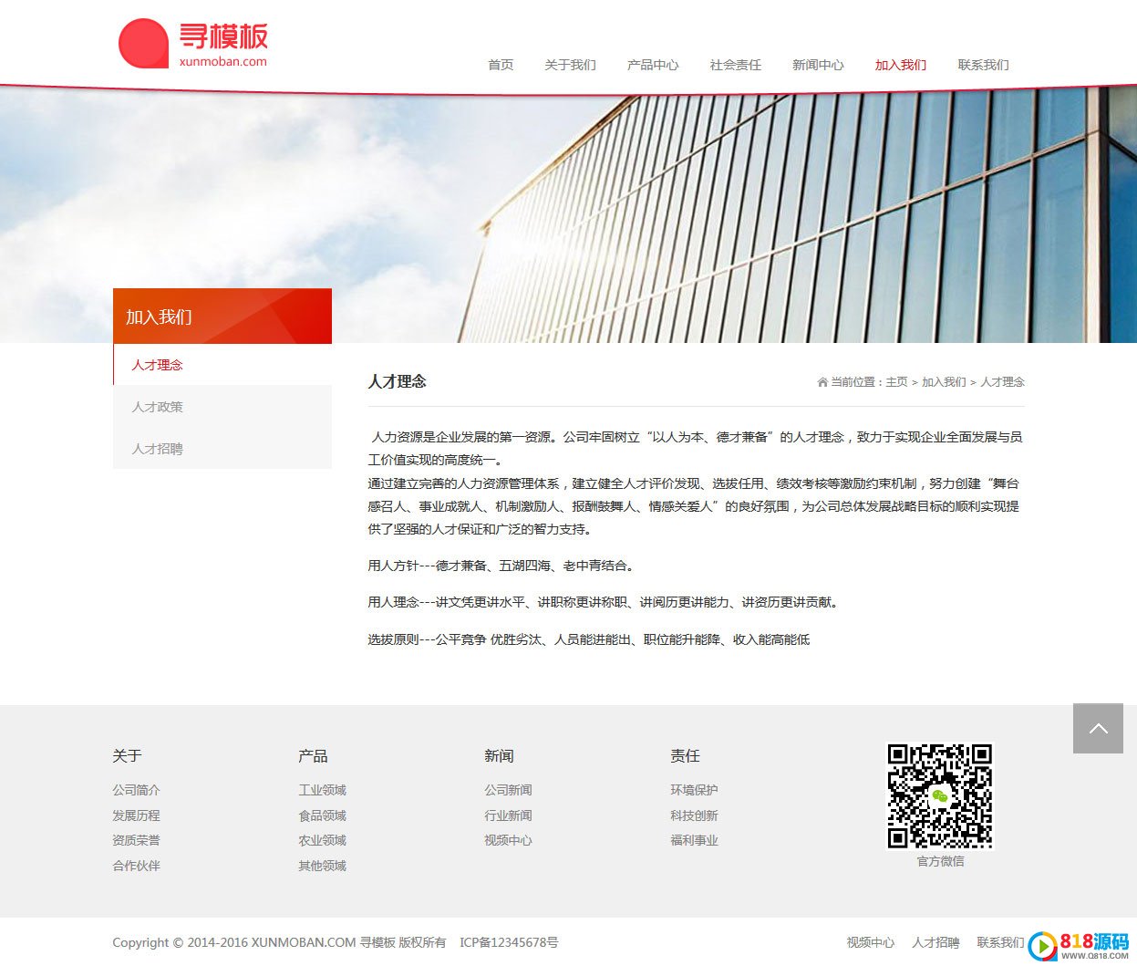The width and height of the screenshot is (1137, 966).
Task: Select 人才理念 in the sidebar
Action: (222, 365)
